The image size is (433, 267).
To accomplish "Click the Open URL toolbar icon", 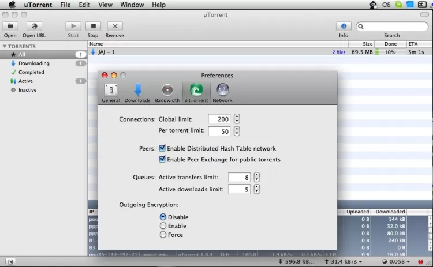I will [34, 26].
